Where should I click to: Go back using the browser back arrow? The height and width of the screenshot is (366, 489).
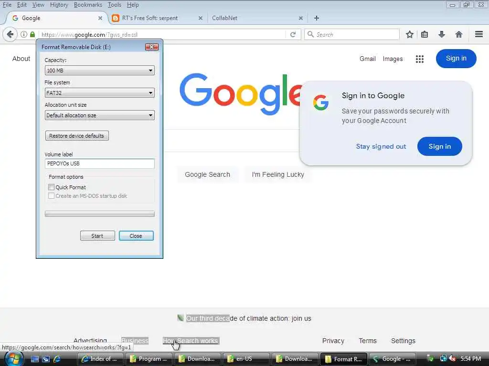coord(10,34)
